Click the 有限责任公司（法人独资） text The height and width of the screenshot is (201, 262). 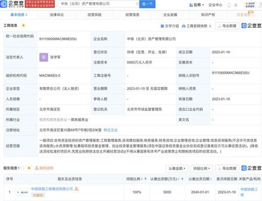[59, 88]
